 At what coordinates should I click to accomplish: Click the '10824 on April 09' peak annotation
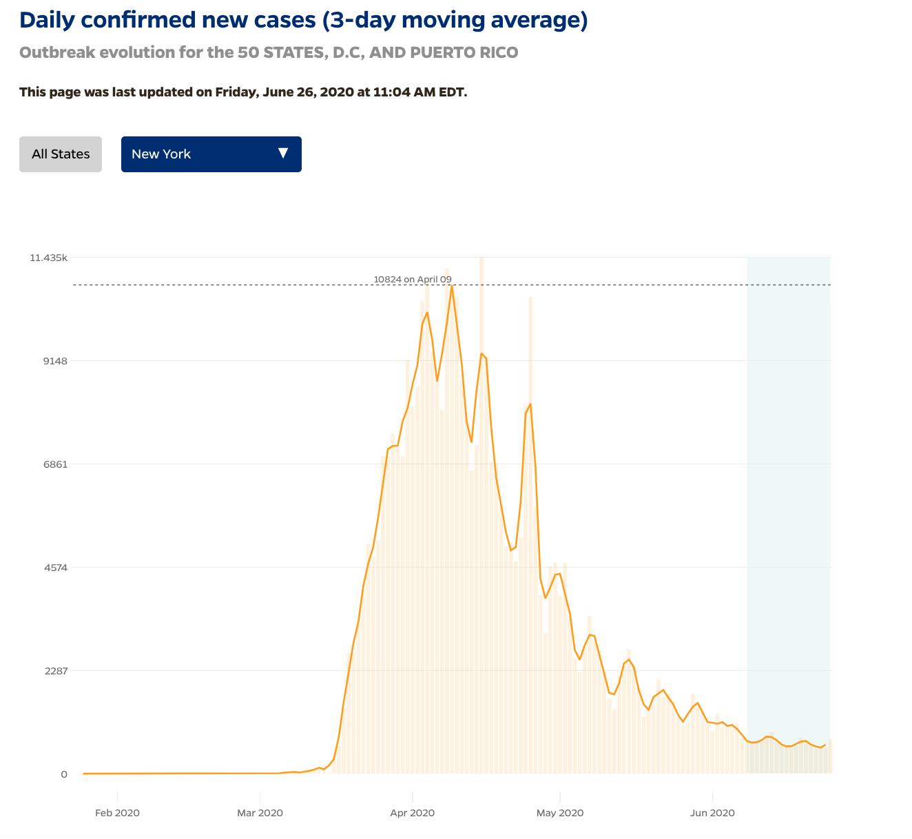[x=413, y=279]
